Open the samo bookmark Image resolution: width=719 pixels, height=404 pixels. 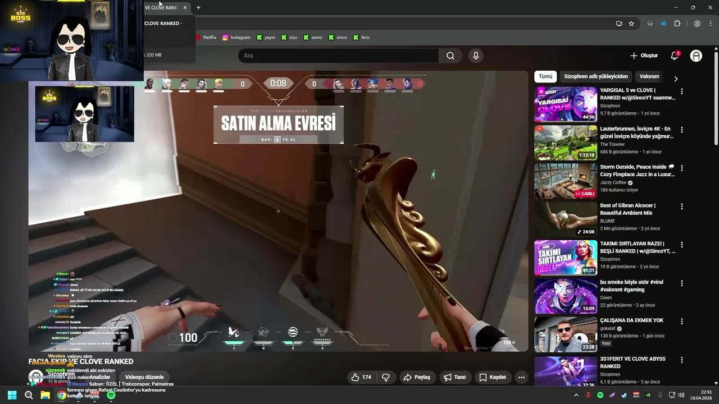click(x=313, y=38)
